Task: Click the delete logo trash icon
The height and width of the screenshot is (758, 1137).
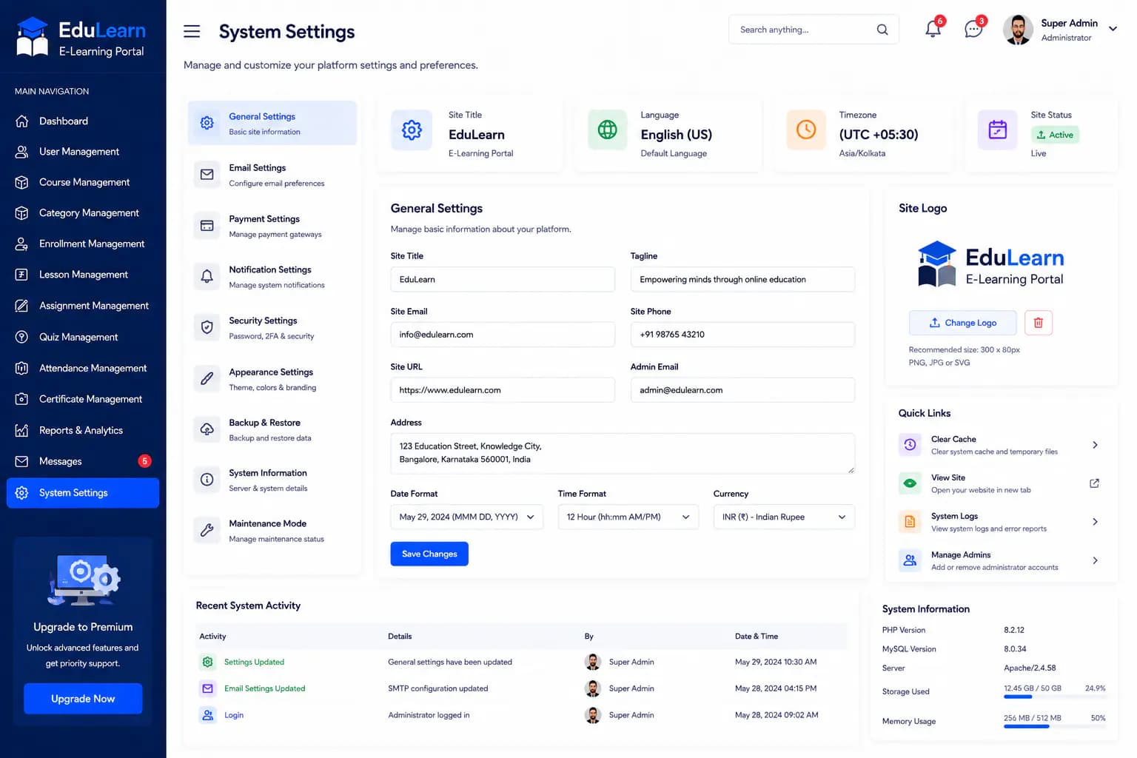Action: (x=1039, y=323)
